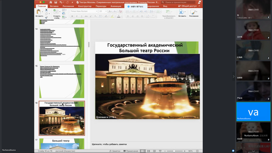Viewport: 272px width, 153px height.
Task: Click the zoom in plus button
Action: coord(185,151)
